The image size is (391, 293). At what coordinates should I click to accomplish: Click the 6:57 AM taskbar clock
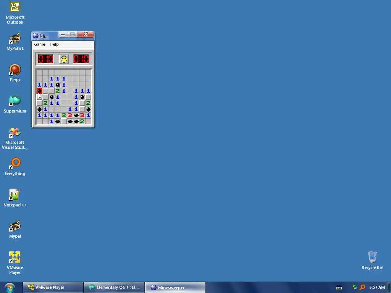(377, 287)
